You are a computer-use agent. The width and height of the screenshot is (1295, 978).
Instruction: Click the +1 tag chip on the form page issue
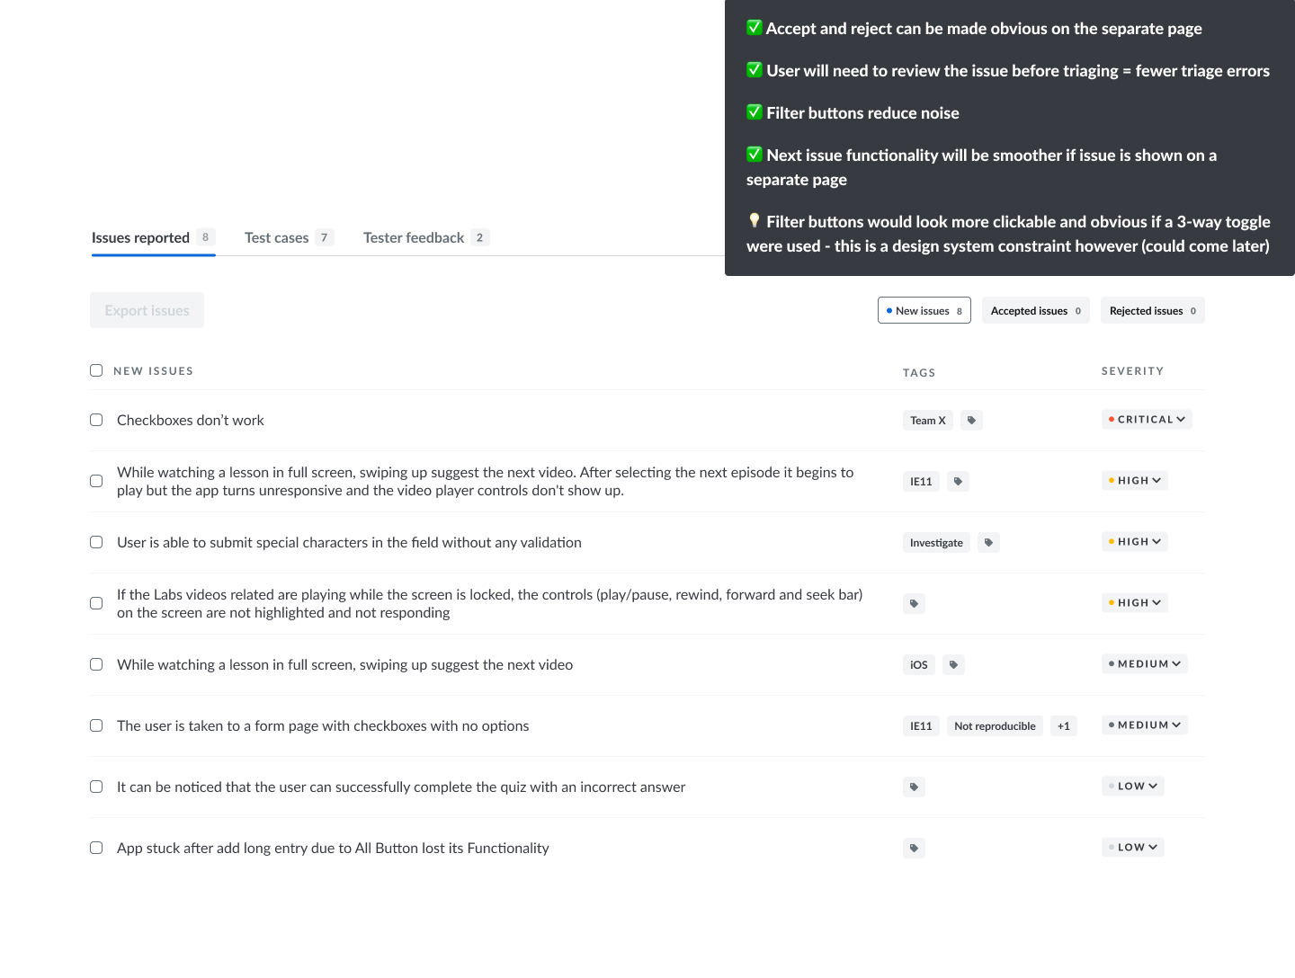tap(1064, 725)
